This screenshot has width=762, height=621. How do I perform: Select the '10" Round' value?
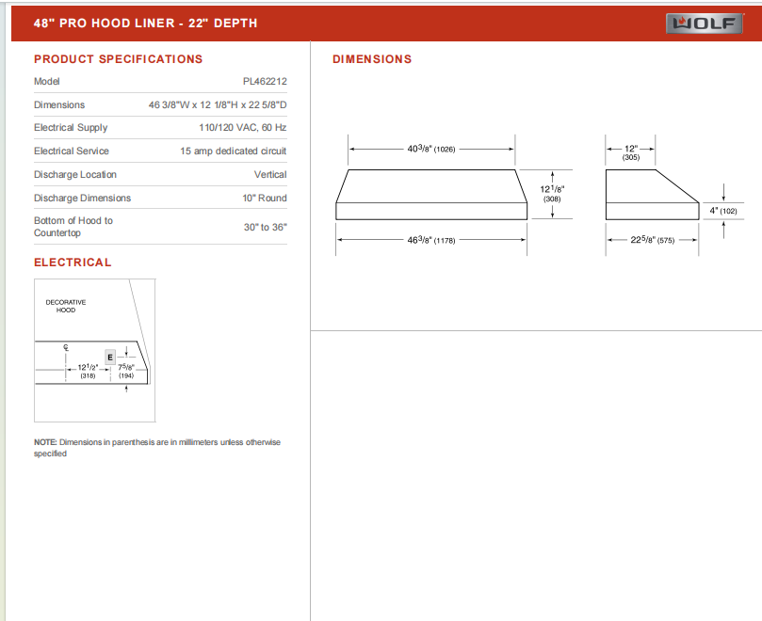click(265, 199)
